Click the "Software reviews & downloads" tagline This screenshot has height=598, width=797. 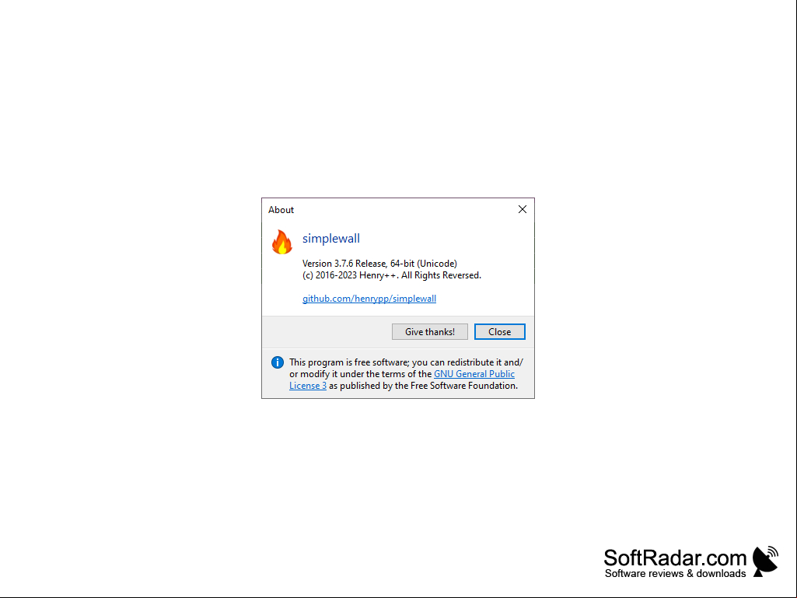coord(675,574)
